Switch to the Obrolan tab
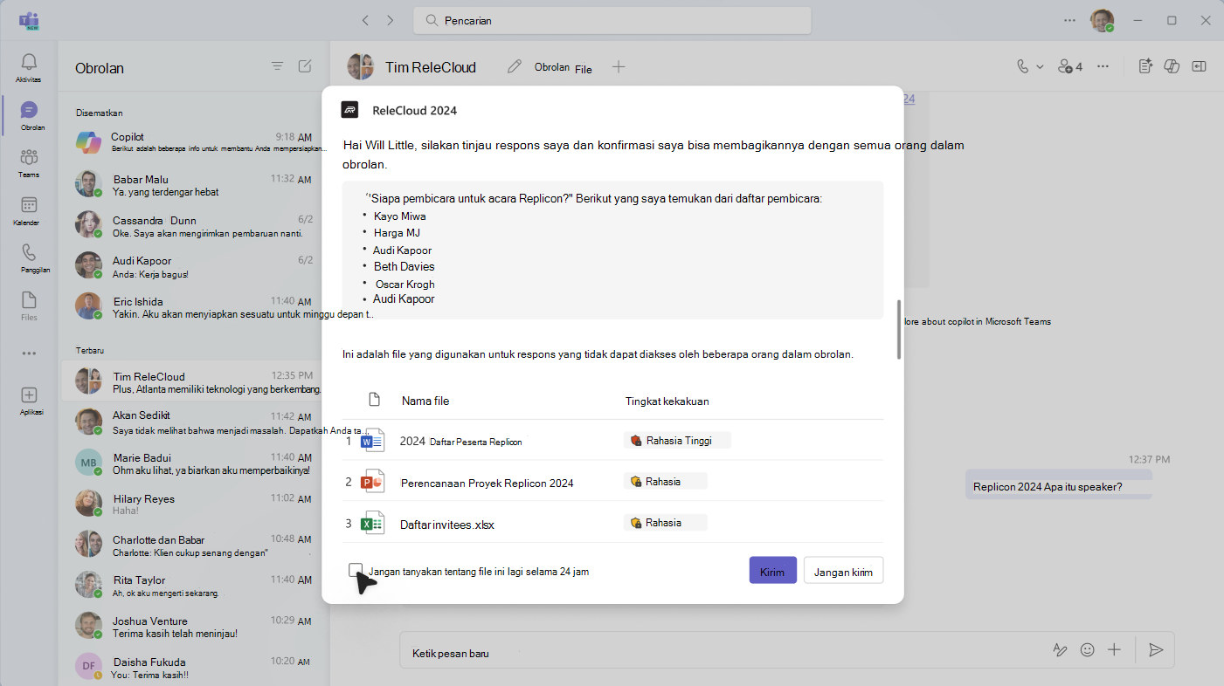 click(x=552, y=66)
